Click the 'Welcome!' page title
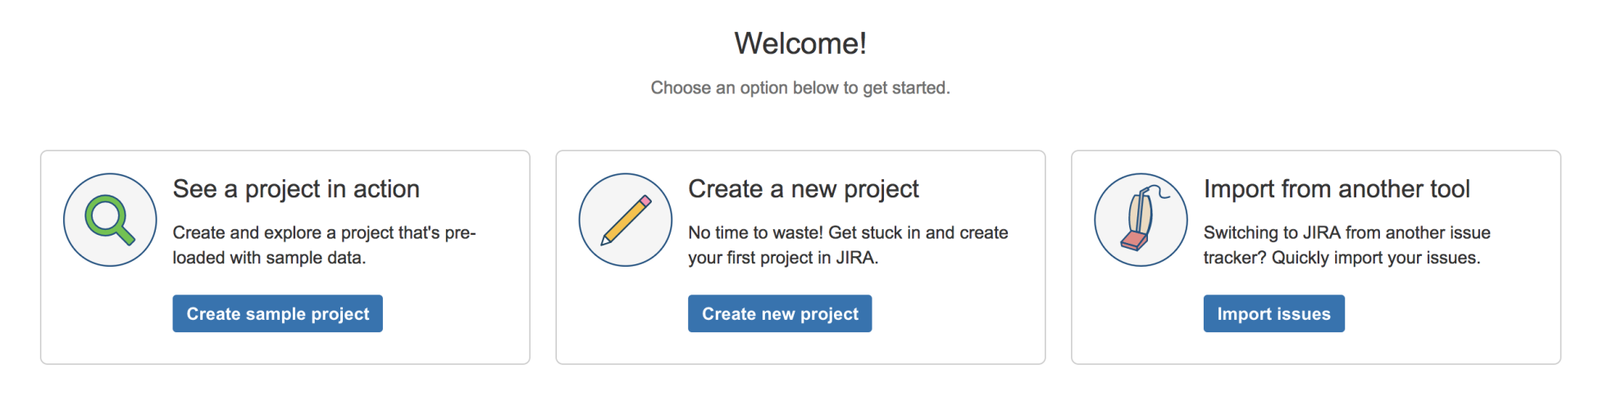 pyautogui.click(x=800, y=43)
